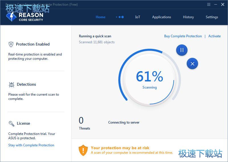Open the IoT tab

pyautogui.click(x=138, y=17)
